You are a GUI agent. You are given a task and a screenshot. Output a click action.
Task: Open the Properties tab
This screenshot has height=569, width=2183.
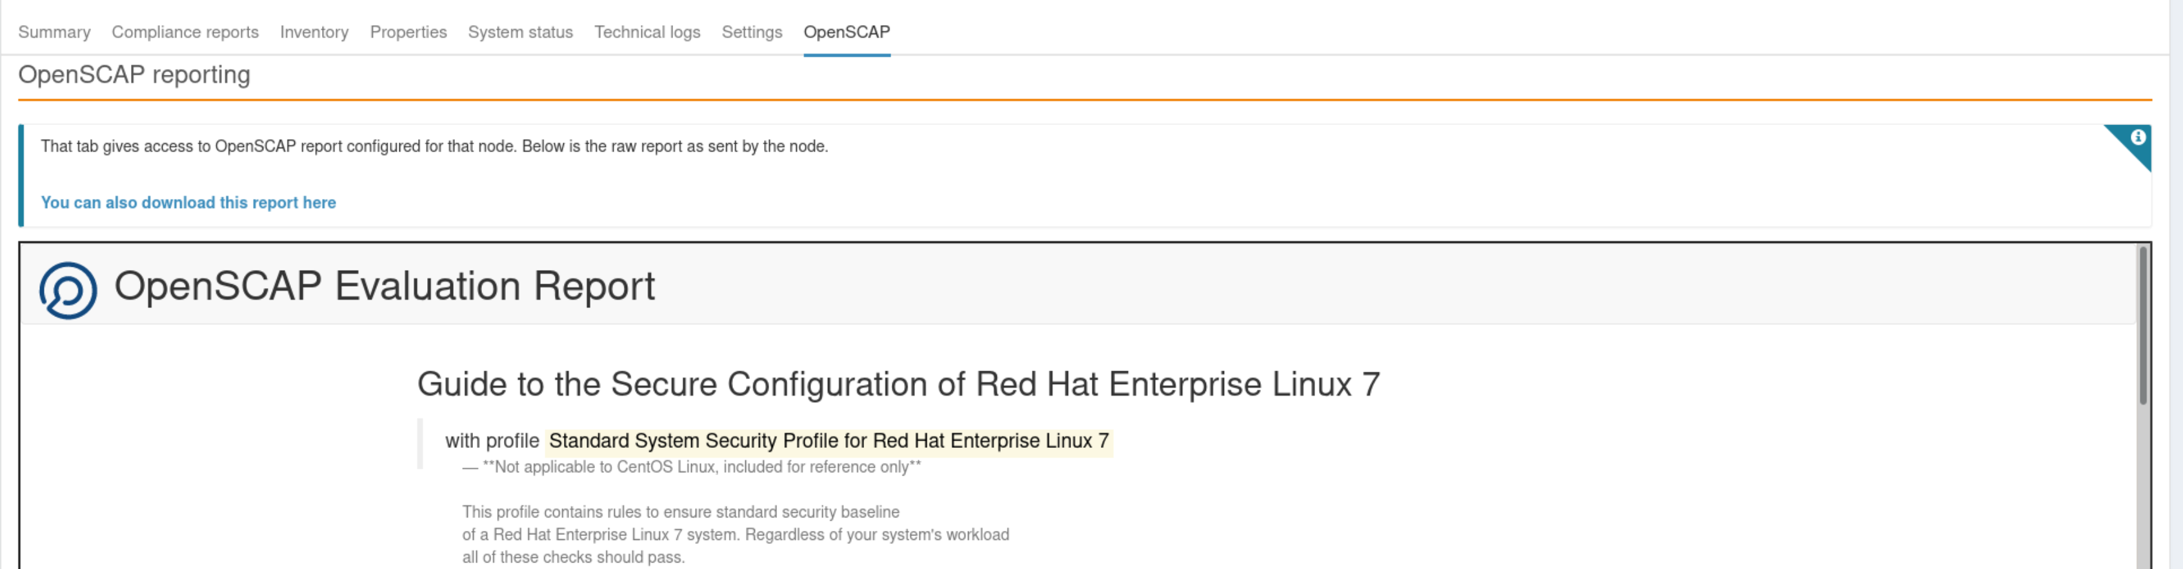408,32
